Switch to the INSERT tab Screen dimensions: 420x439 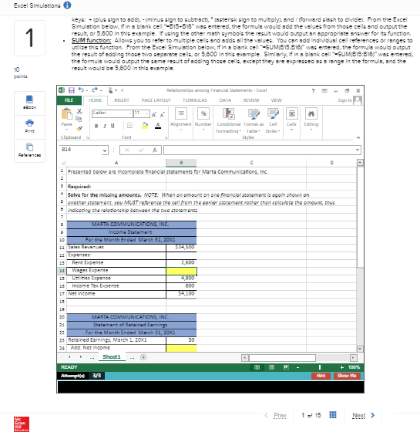pyautogui.click(x=122, y=100)
